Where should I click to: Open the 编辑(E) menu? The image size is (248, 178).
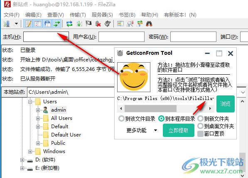pos(33,15)
